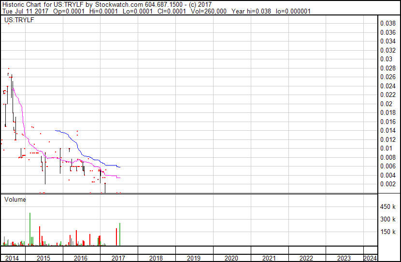The image size is (401, 262).
Task: Click the 2016 year label on time axis
Action: point(81,258)
